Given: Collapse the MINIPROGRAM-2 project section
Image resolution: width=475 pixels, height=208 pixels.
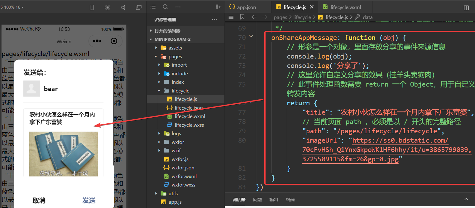Looking at the screenshot, I should (186, 39).
